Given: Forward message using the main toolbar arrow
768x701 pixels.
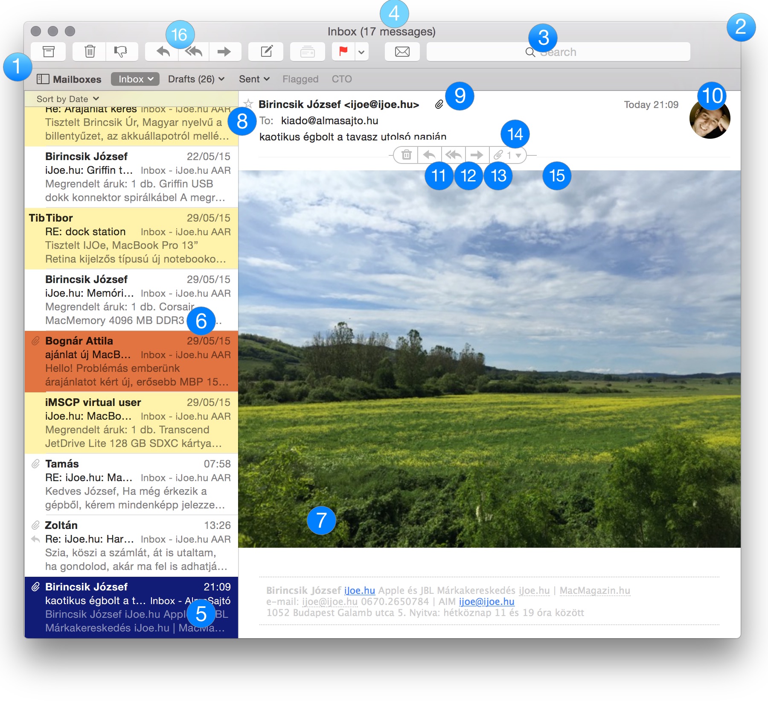Looking at the screenshot, I should coord(224,52).
